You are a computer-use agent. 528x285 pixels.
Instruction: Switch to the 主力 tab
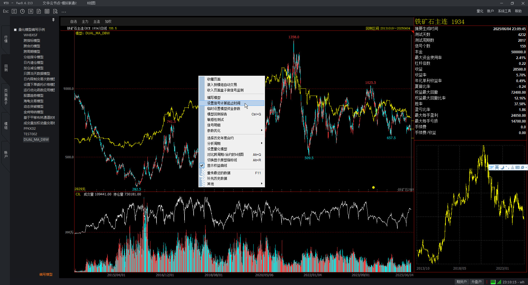click(85, 21)
